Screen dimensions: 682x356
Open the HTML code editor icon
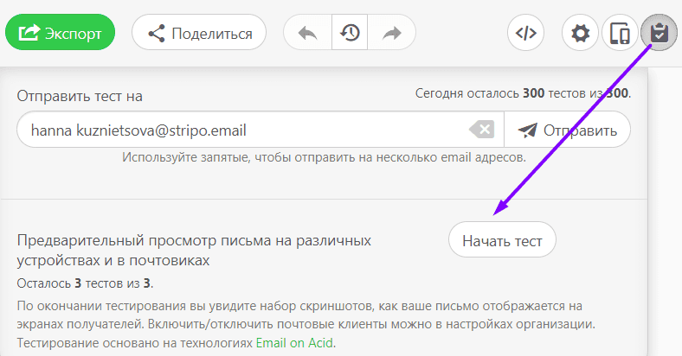point(525,33)
